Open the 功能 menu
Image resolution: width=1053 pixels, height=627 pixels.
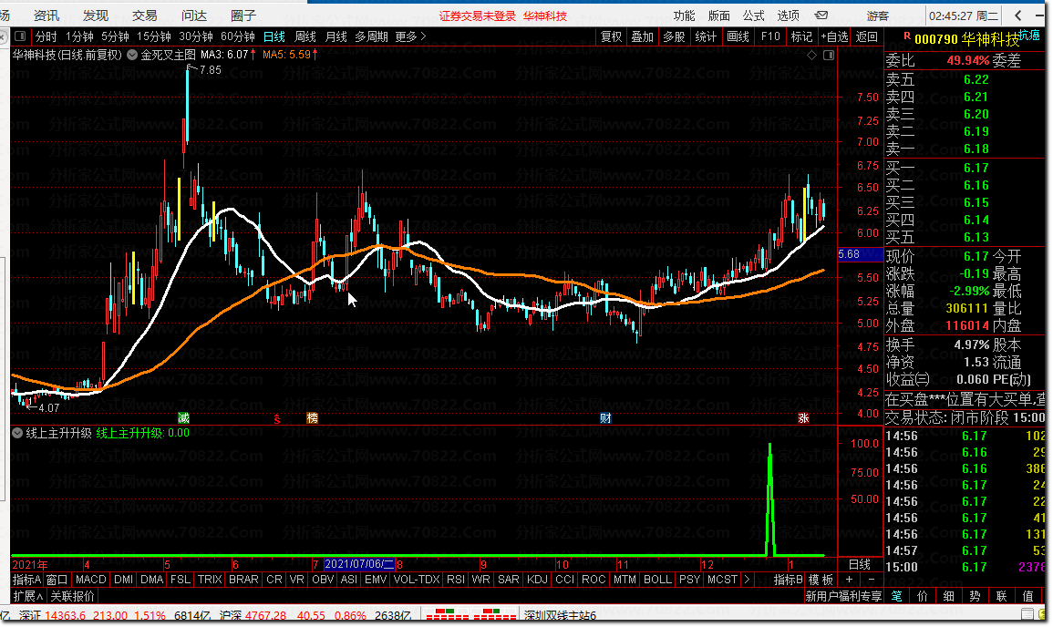pos(685,15)
